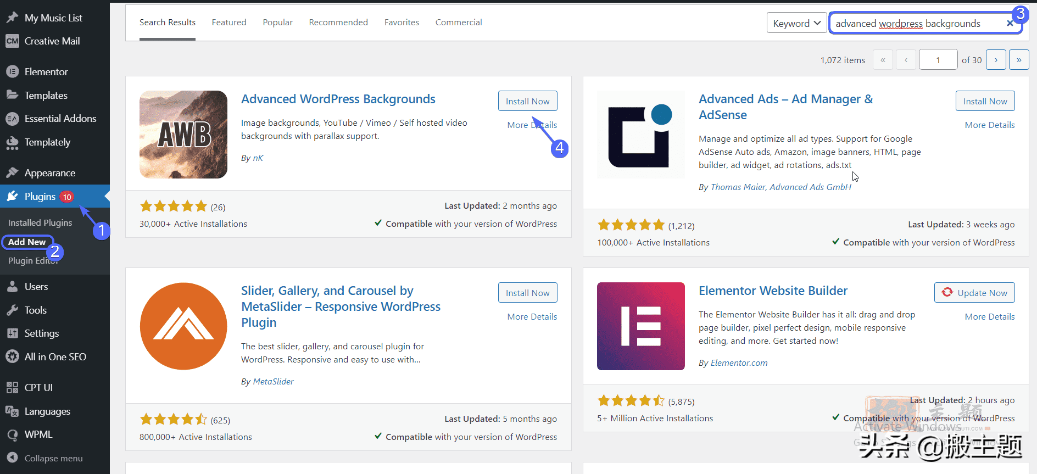Click the Elementor plugin logo thumbnail
Image resolution: width=1037 pixels, height=474 pixels.
[x=641, y=326]
